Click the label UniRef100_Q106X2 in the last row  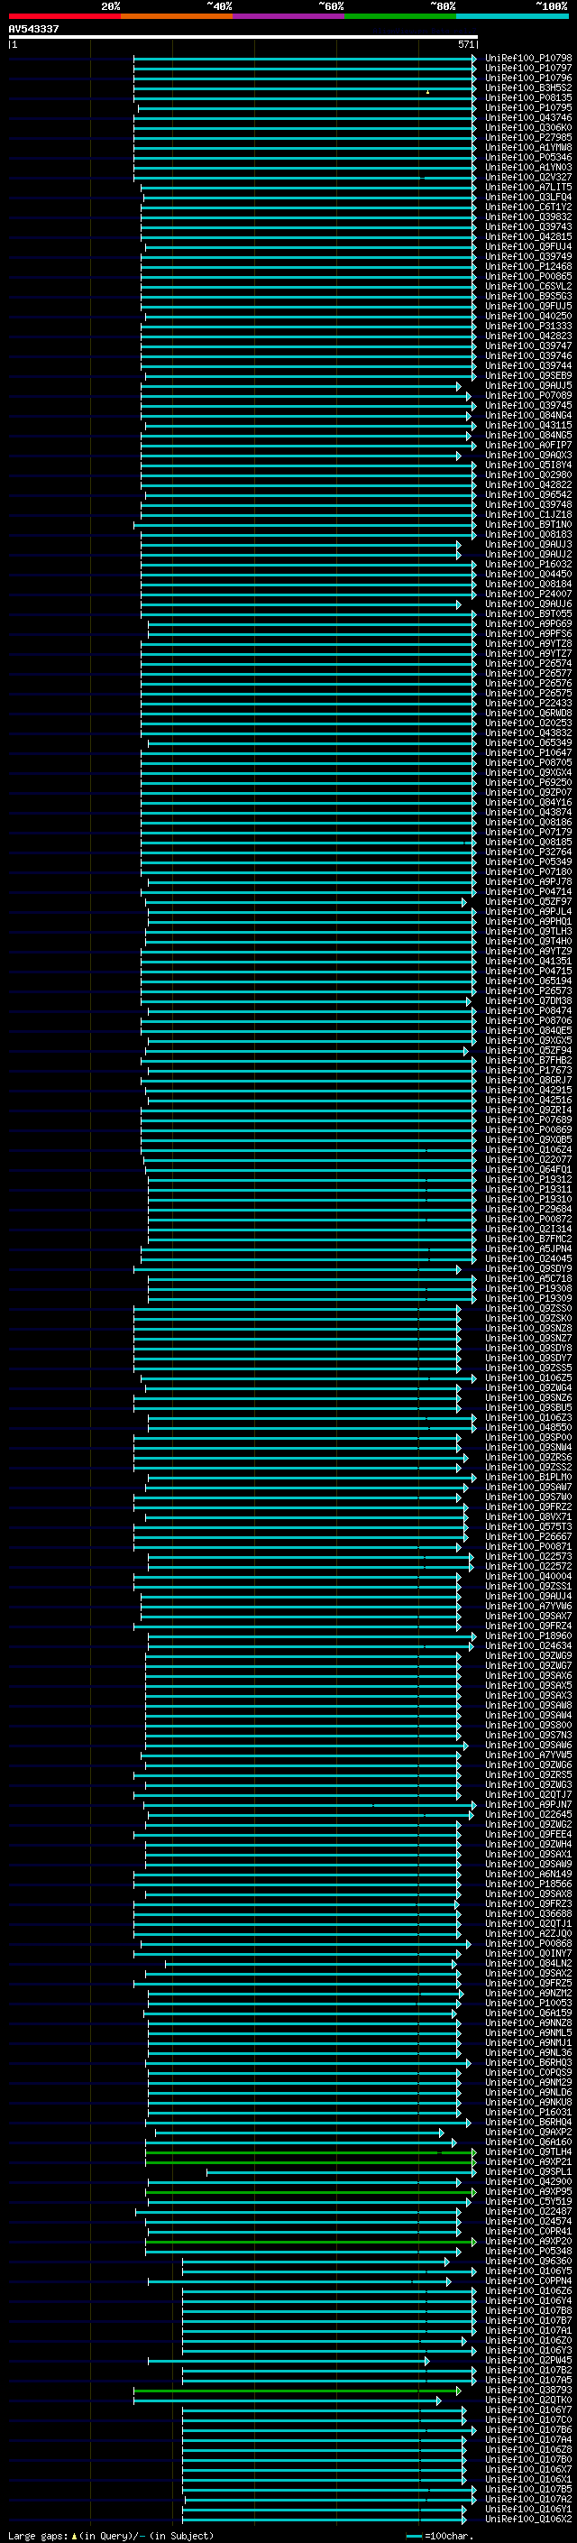pos(528,2519)
